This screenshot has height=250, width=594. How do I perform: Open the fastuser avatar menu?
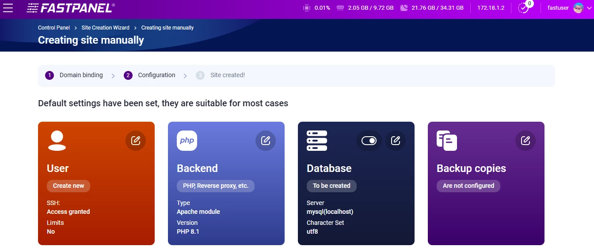tap(579, 8)
